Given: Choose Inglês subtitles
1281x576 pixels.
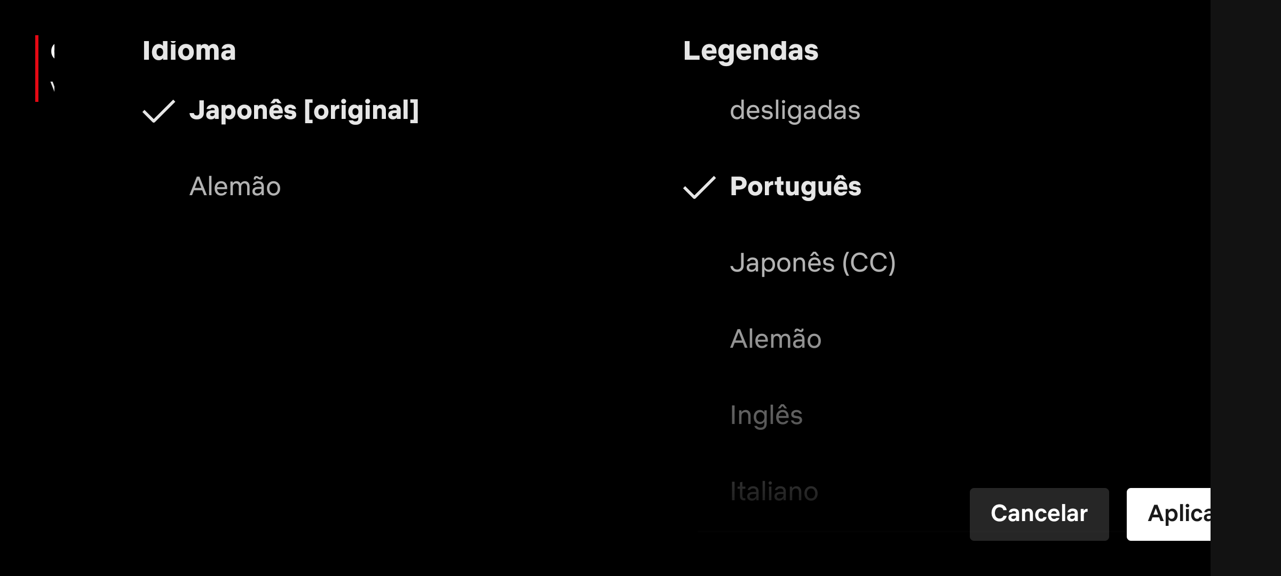Looking at the screenshot, I should pyautogui.click(x=766, y=415).
